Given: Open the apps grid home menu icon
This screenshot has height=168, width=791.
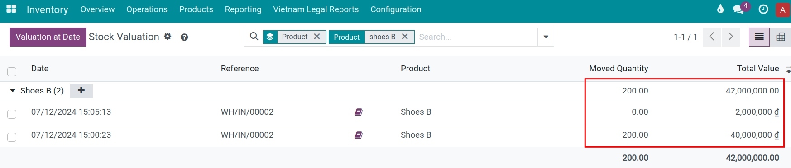Looking at the screenshot, I should point(11,9).
